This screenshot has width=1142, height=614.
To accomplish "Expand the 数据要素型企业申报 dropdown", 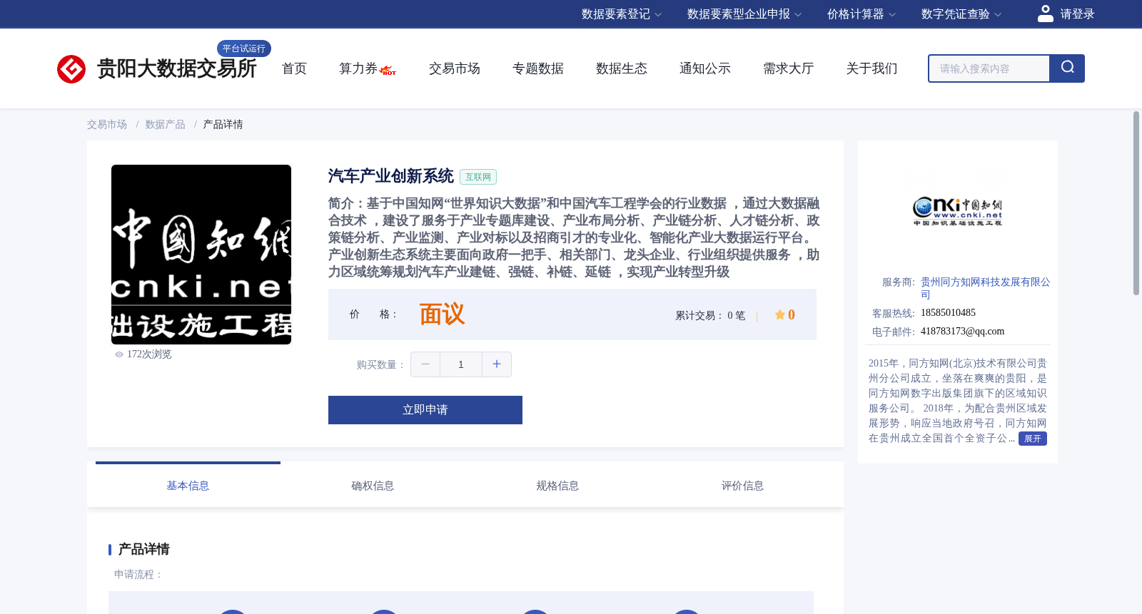I will coord(744,14).
